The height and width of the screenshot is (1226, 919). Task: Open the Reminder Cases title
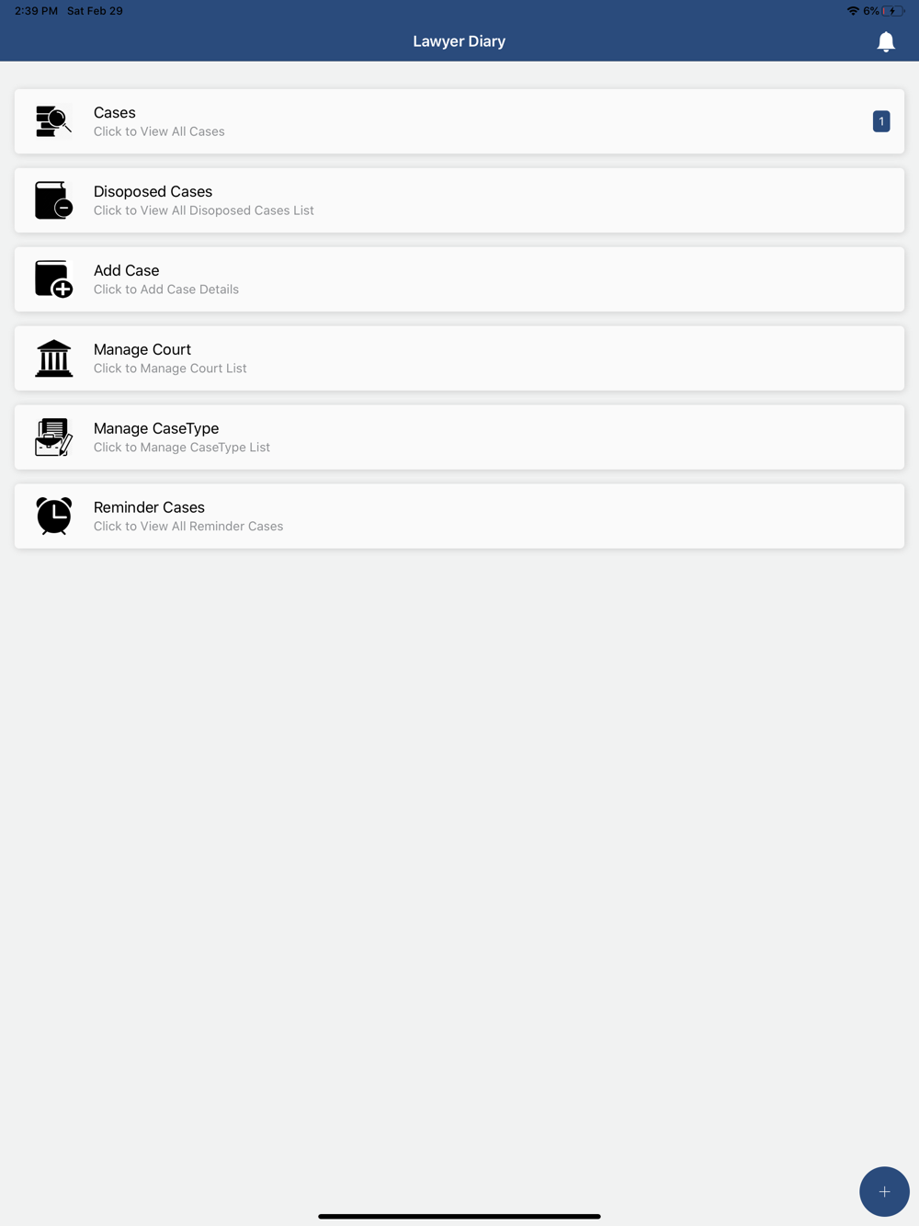tap(149, 507)
